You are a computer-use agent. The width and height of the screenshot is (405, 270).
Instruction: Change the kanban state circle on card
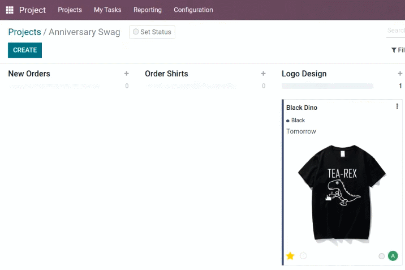381,256
